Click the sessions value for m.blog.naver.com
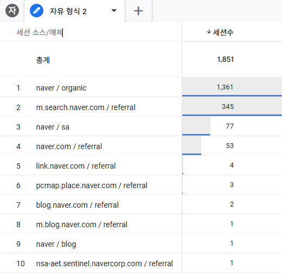 pyautogui.click(x=232, y=224)
